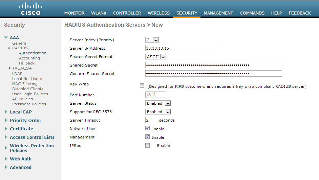Open AAA in the sidebar
Screen dimensions: 319x180
tap(15, 38)
